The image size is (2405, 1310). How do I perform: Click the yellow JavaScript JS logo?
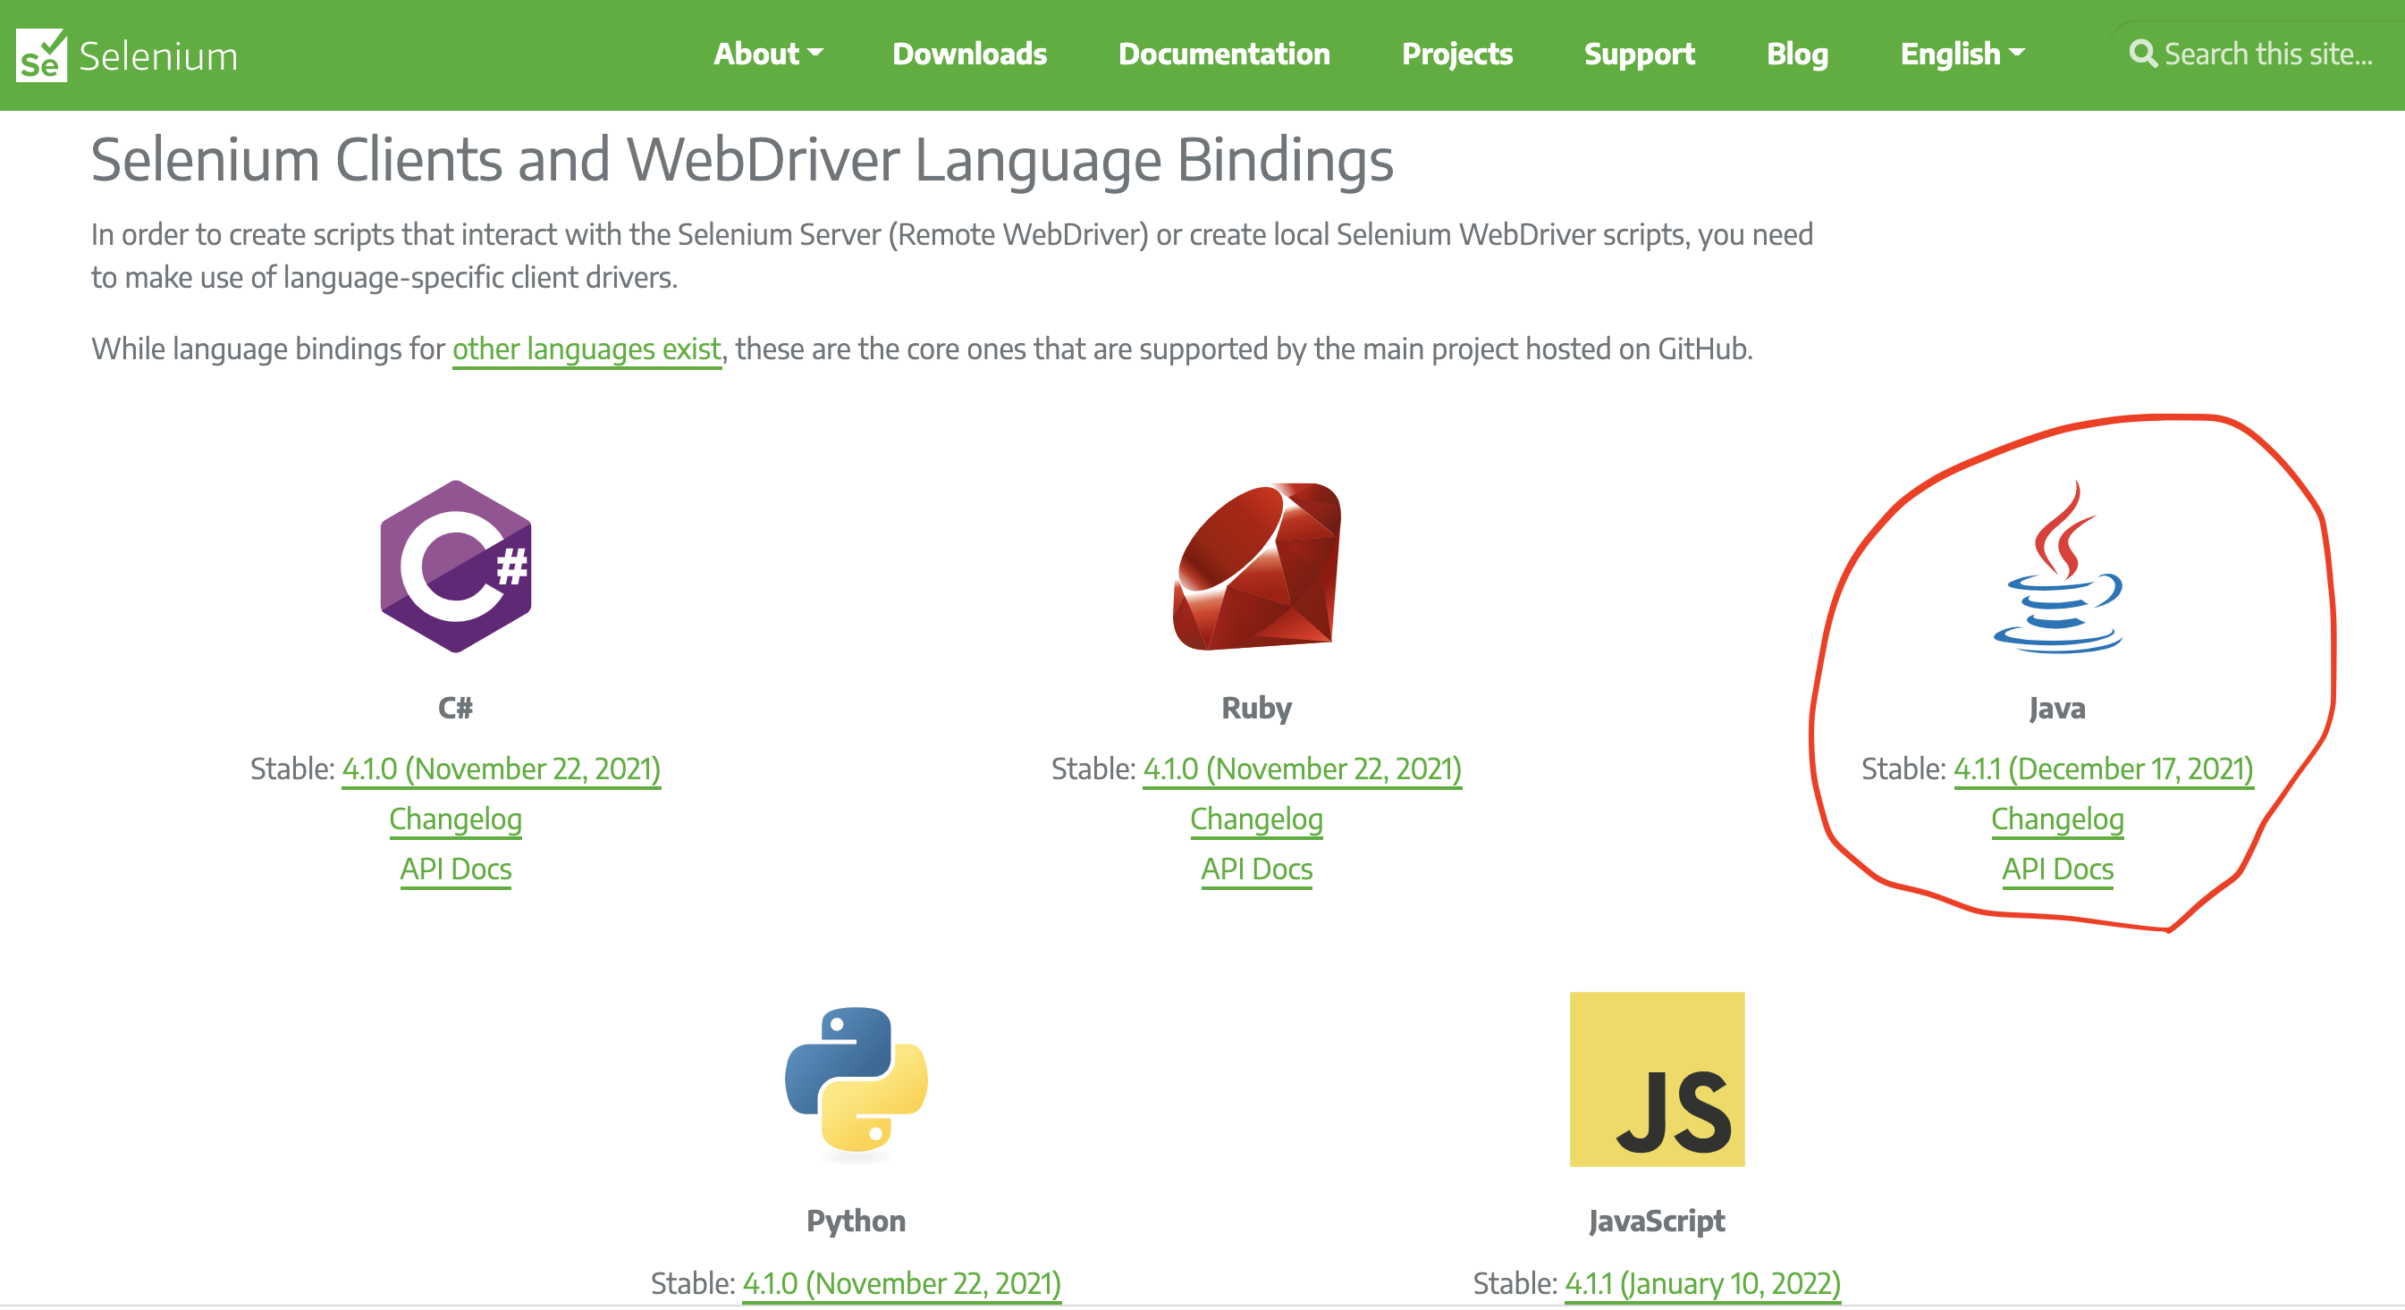[x=1657, y=1079]
